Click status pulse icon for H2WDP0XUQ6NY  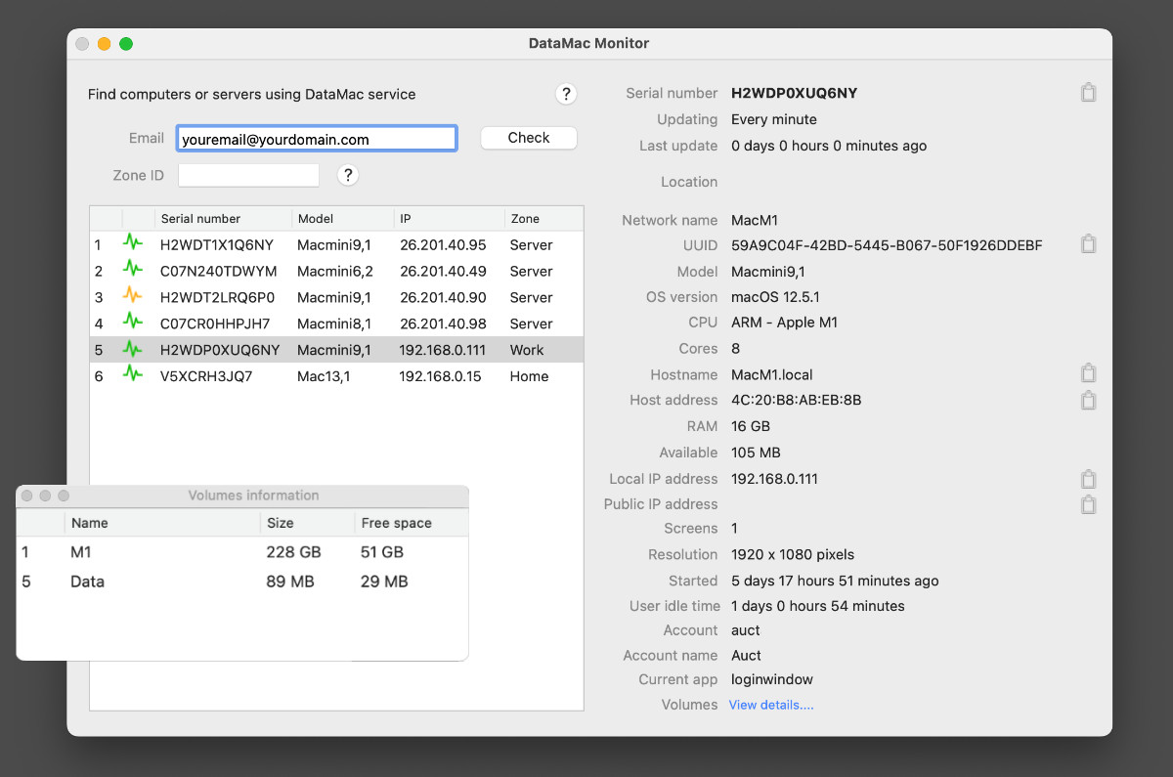133,347
